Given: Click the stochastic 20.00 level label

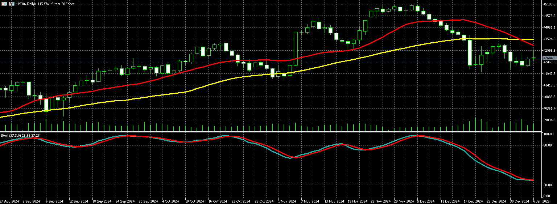Looking at the screenshot, I should coord(548,185).
